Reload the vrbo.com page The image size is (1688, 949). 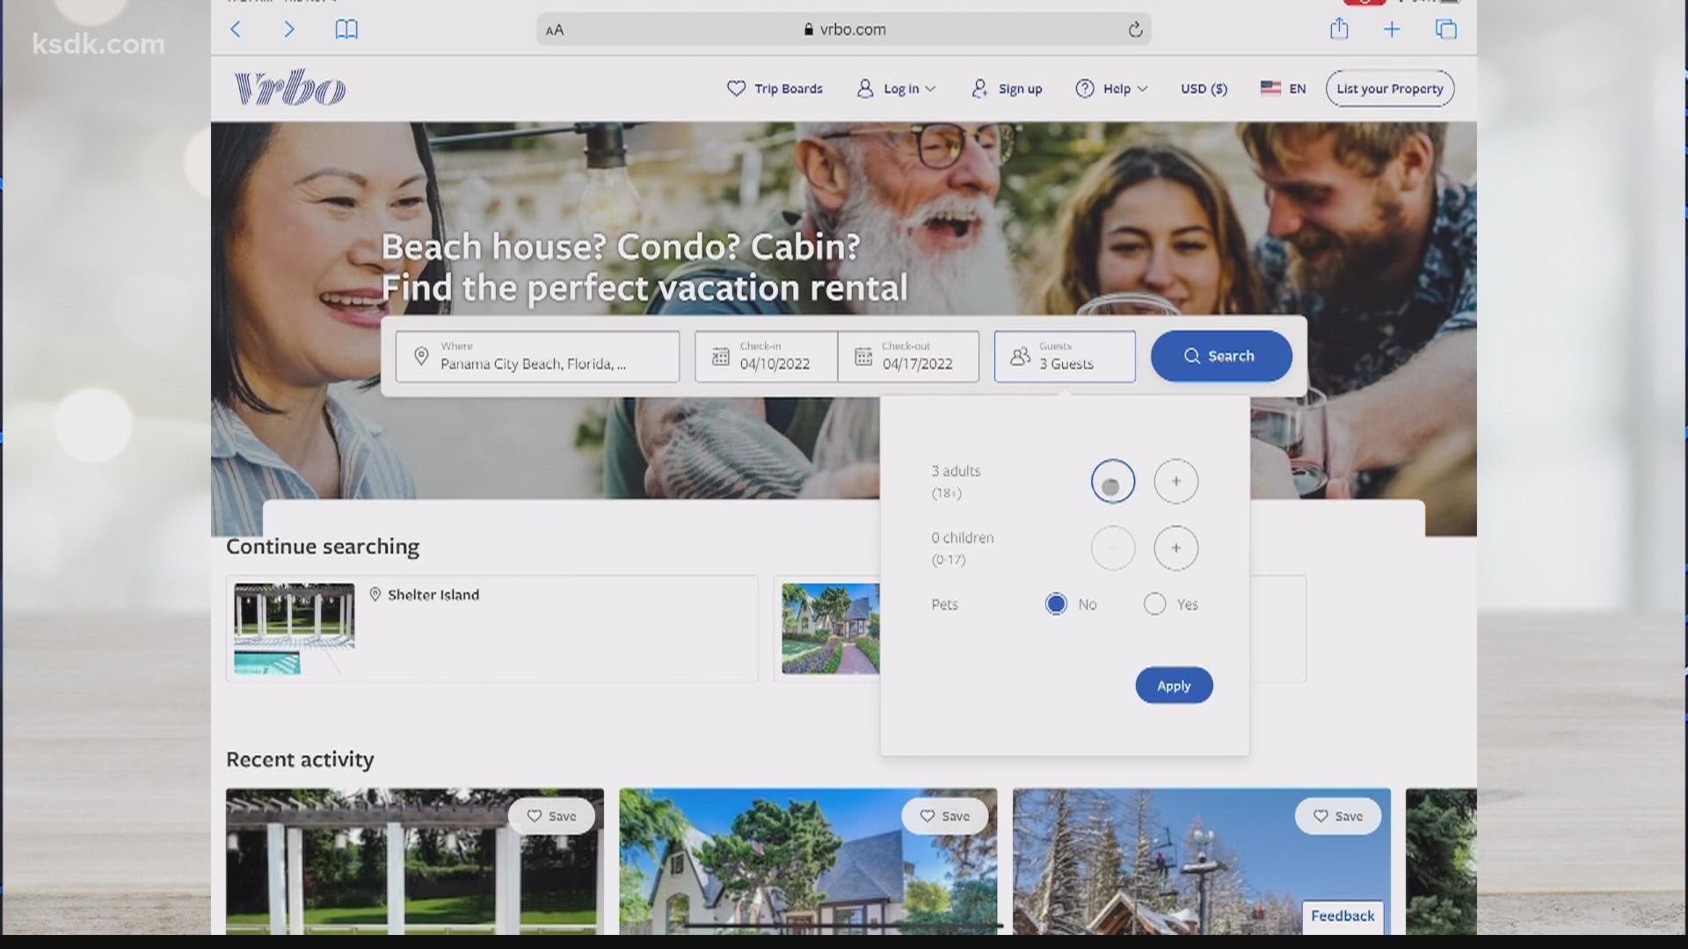1135,30
